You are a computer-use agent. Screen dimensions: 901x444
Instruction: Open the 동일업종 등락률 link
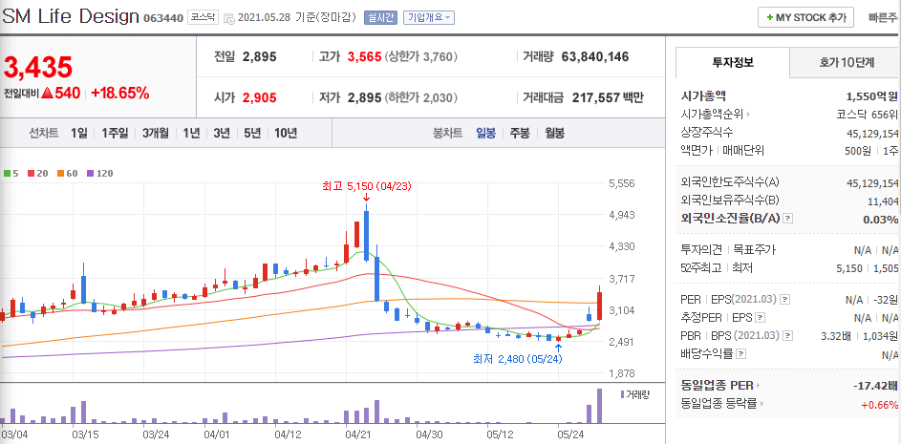[723, 403]
